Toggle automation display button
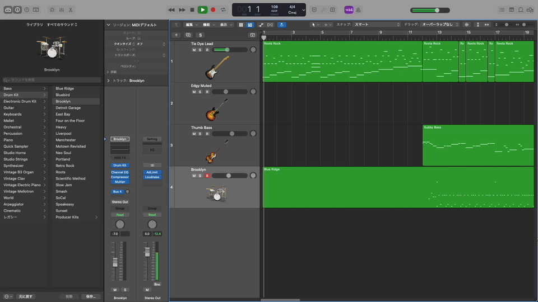 tap(261, 25)
